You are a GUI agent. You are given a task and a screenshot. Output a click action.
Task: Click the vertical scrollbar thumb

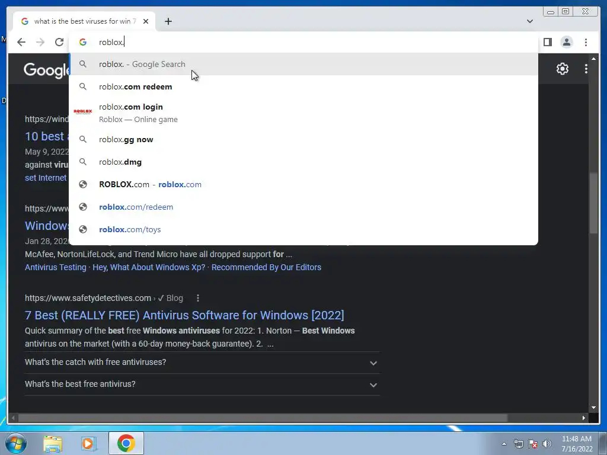tap(593, 203)
